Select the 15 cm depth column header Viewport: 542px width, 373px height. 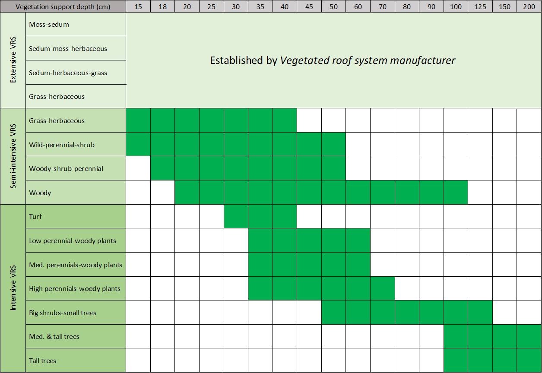138,6
